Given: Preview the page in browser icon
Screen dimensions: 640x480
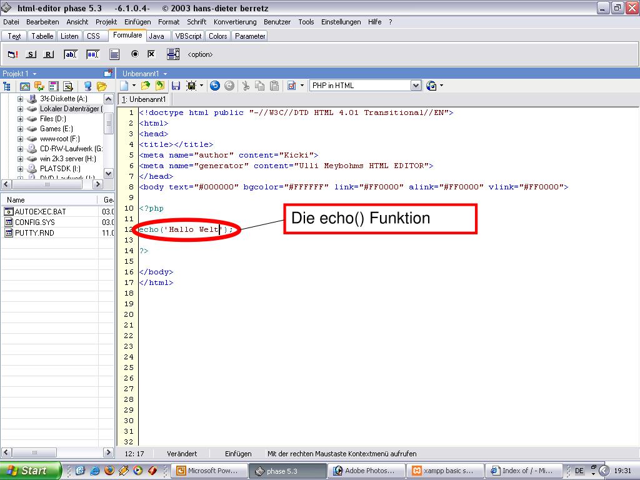Looking at the screenshot, I should [x=431, y=86].
